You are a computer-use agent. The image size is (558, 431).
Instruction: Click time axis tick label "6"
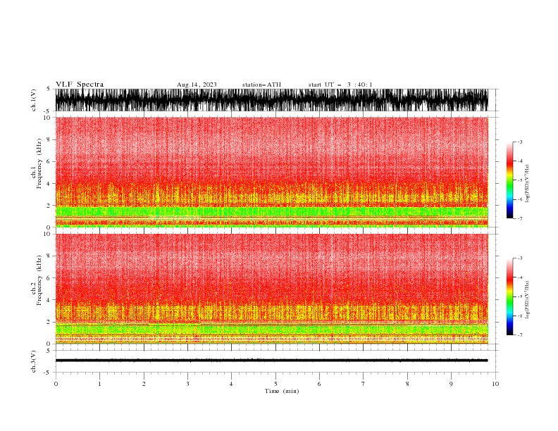click(319, 384)
